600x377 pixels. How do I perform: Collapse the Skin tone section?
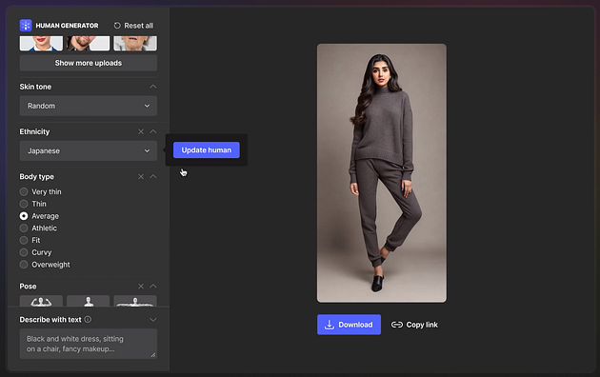coord(153,87)
